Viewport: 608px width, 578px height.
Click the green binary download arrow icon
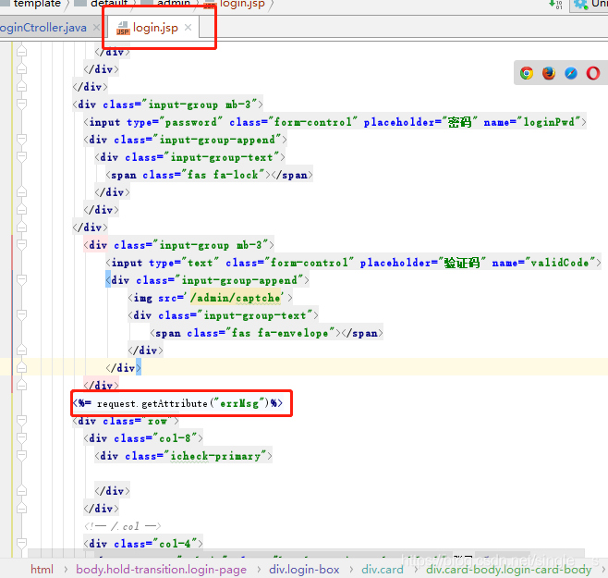tap(555, 5)
